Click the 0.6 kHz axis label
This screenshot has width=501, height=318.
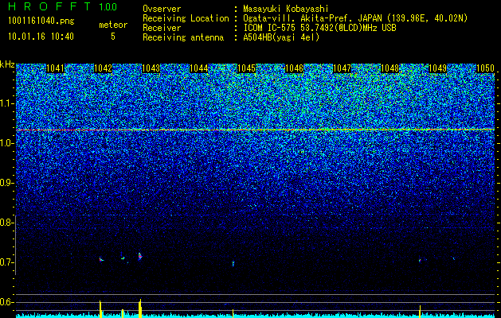pyautogui.click(x=6, y=302)
